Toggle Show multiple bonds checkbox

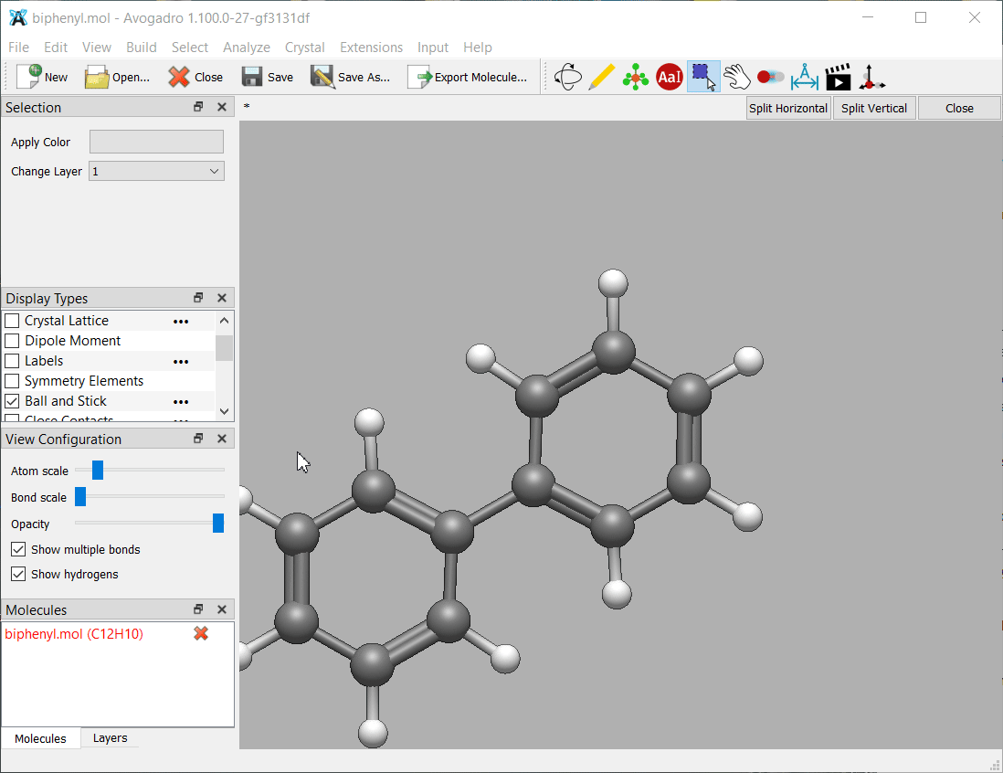coord(18,550)
